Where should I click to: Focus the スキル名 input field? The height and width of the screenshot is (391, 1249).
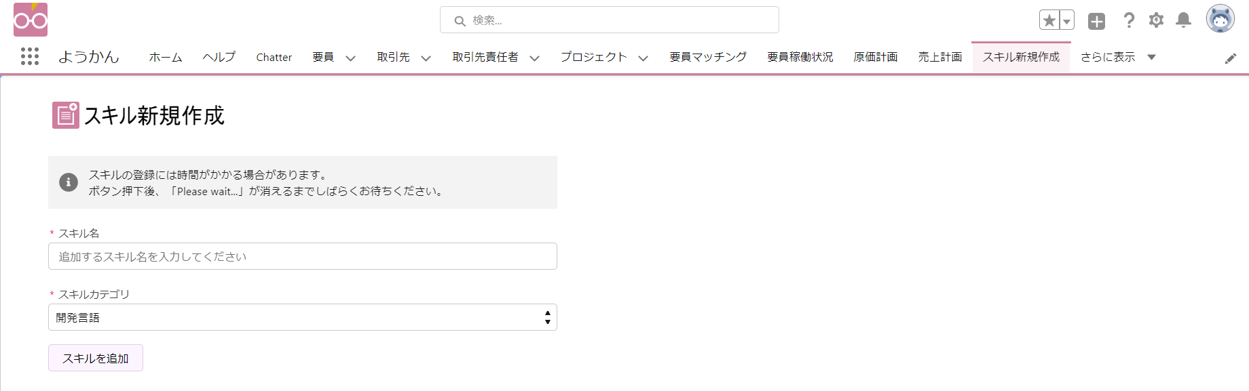303,256
